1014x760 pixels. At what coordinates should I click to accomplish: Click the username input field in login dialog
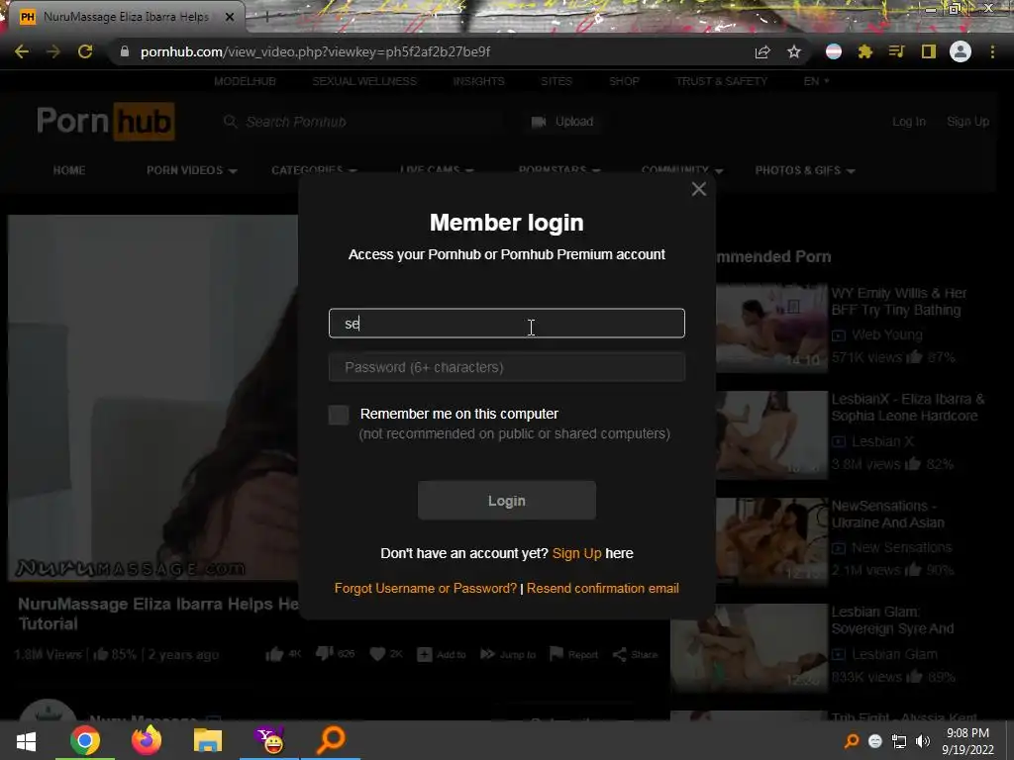(506, 324)
